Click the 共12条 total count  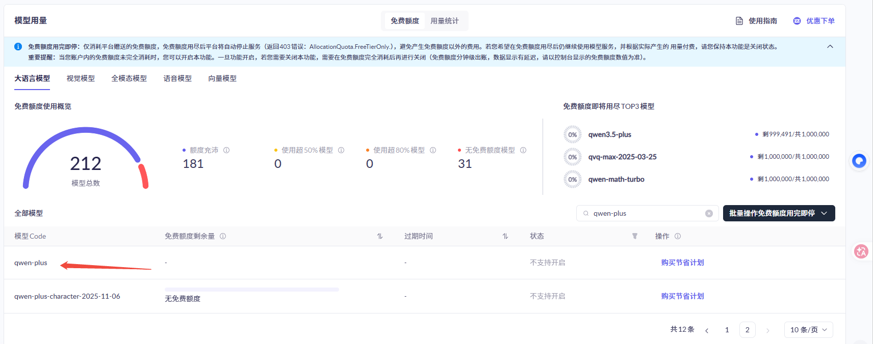coord(682,329)
